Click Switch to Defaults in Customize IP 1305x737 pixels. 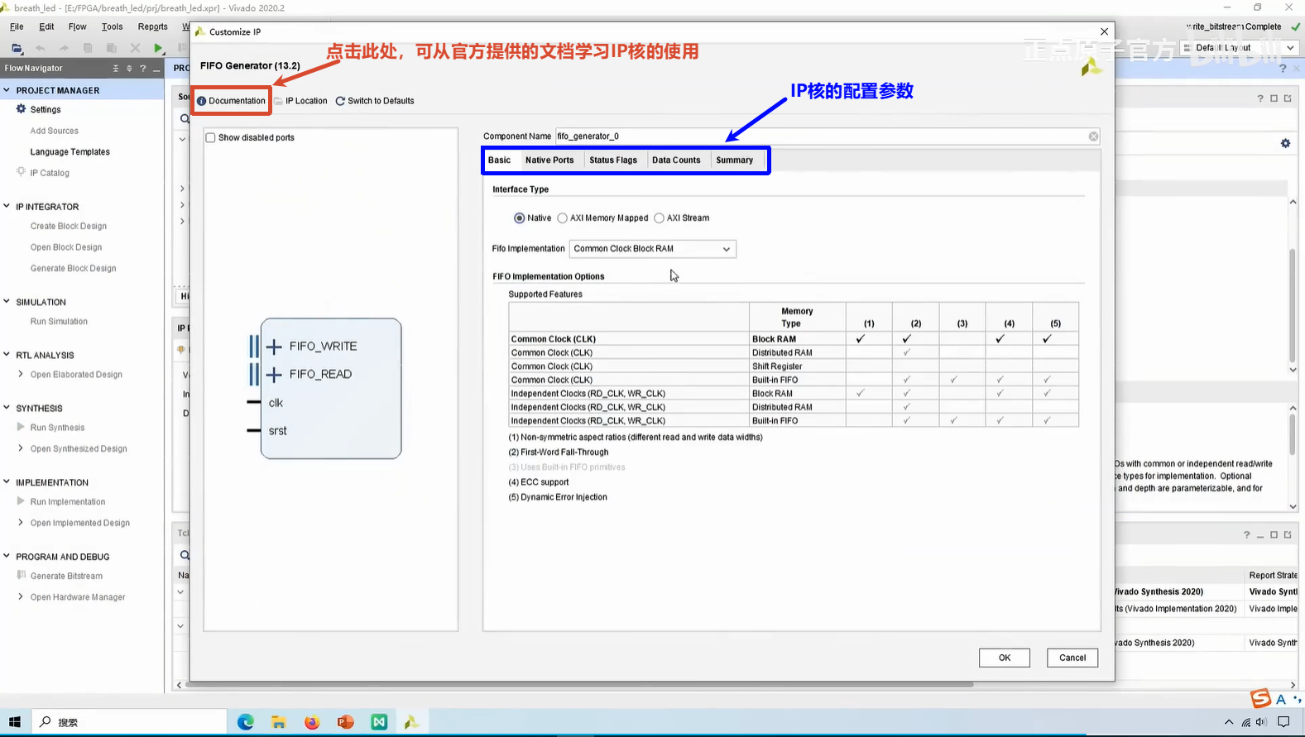tap(375, 101)
